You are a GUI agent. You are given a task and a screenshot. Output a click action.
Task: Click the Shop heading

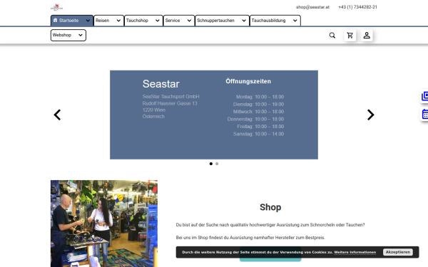click(270, 207)
